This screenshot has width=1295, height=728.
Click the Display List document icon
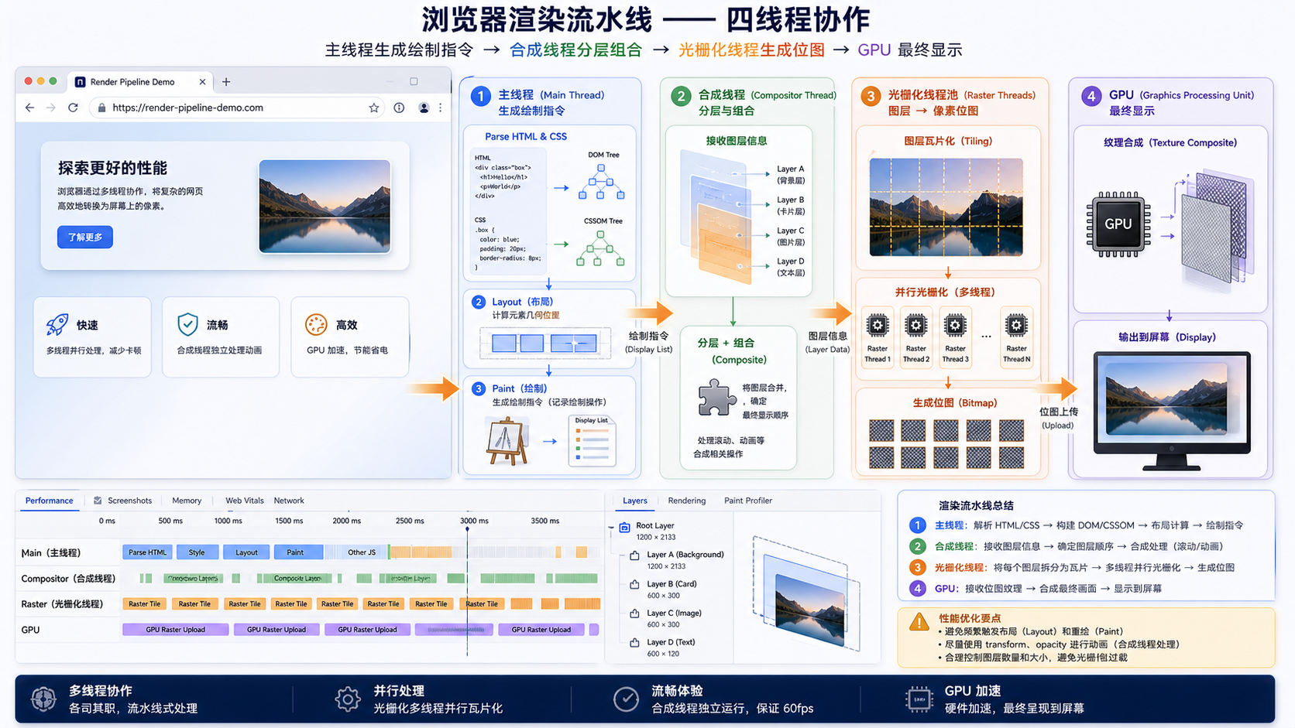(592, 441)
